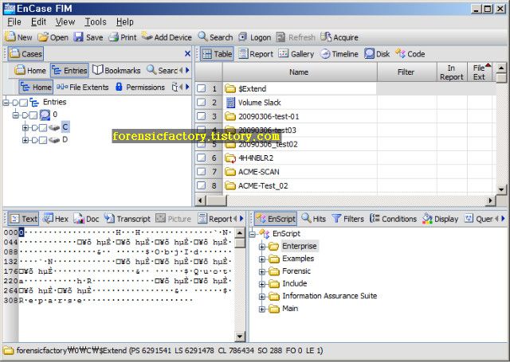Expand drive D tree node
510x362 pixels.
click(x=25, y=140)
